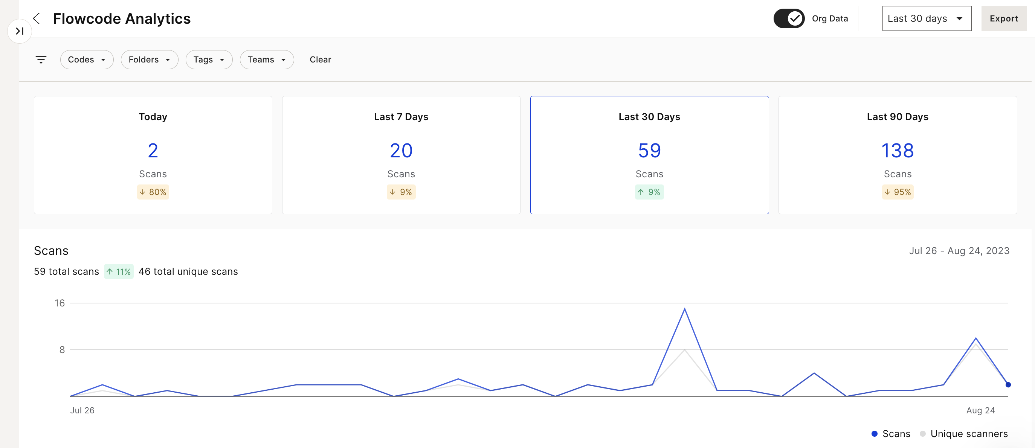This screenshot has width=1035, height=448.
Task: Click the Scans chart heading
Action: [51, 251]
